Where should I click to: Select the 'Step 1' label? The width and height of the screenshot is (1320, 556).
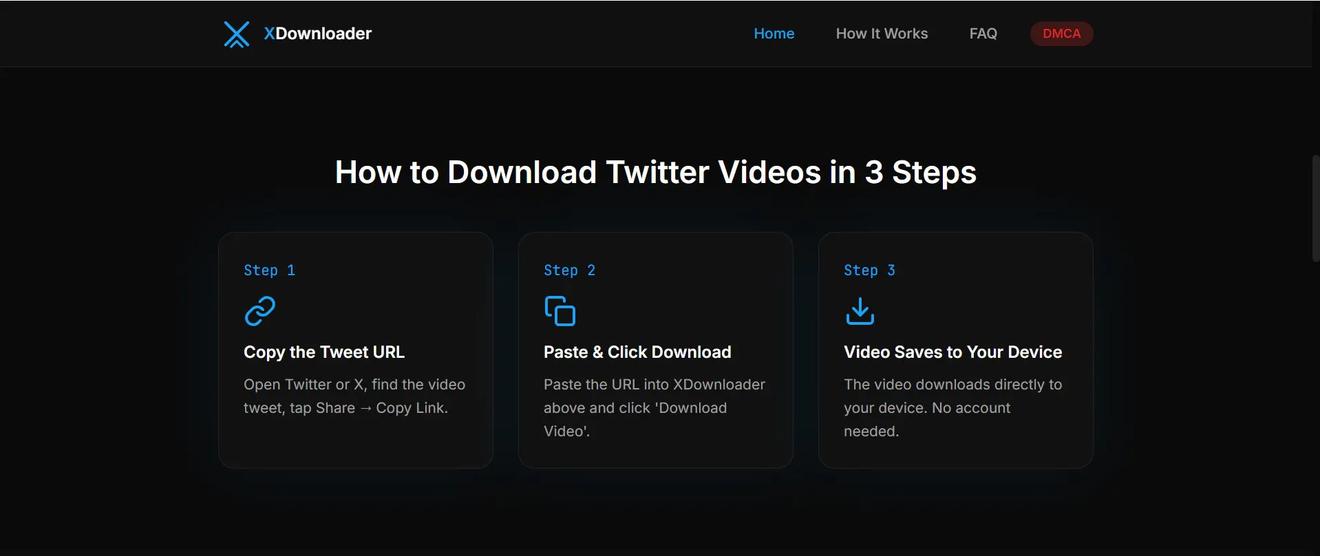point(269,270)
